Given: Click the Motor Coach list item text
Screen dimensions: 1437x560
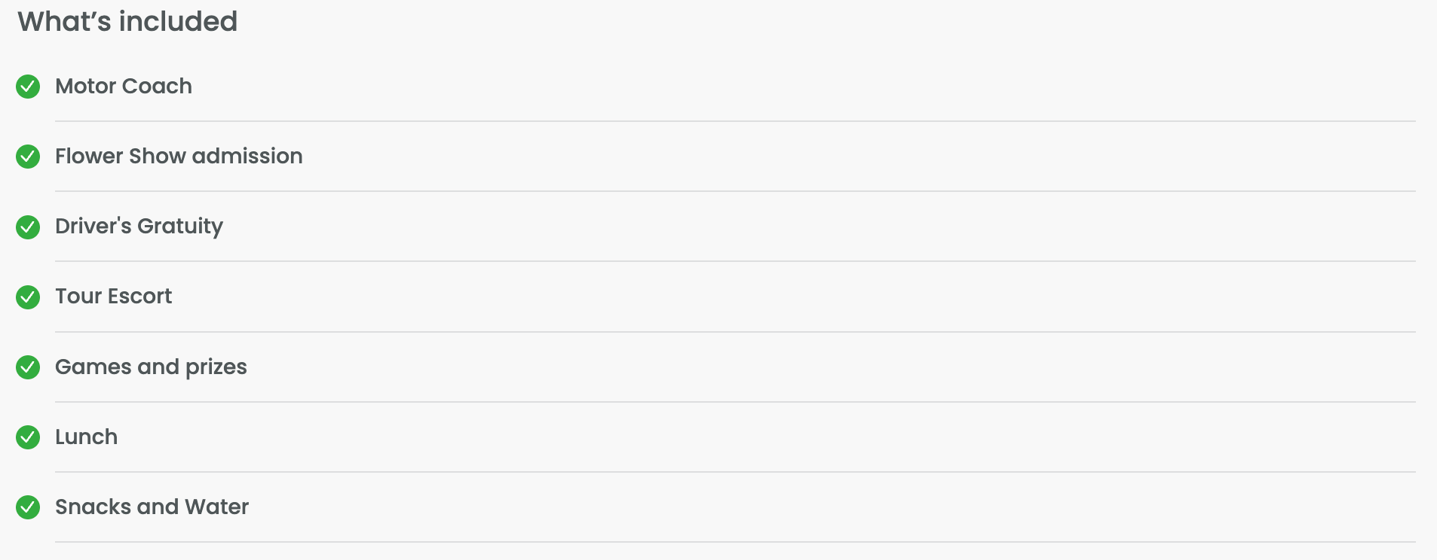Looking at the screenshot, I should 124,87.
